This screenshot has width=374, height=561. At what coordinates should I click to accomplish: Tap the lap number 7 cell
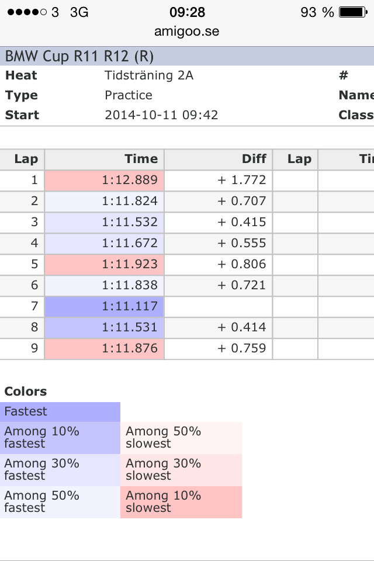pos(22,307)
